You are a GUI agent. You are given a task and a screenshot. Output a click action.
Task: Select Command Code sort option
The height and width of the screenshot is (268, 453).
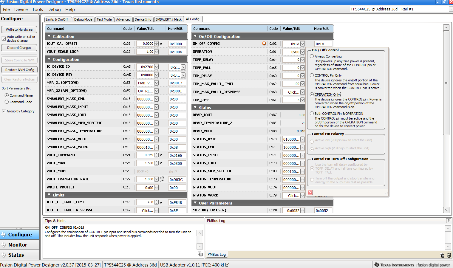pyautogui.click(x=7, y=102)
